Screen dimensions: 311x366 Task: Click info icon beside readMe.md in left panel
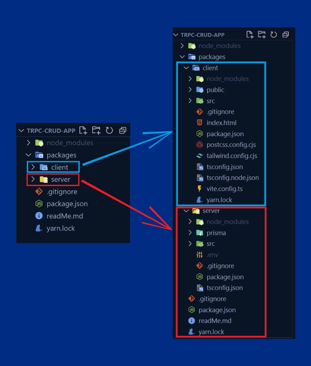point(39,216)
